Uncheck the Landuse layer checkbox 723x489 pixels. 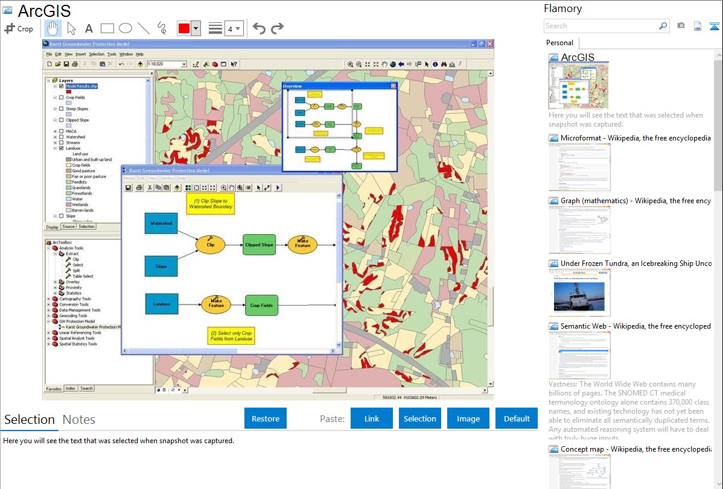tap(62, 148)
